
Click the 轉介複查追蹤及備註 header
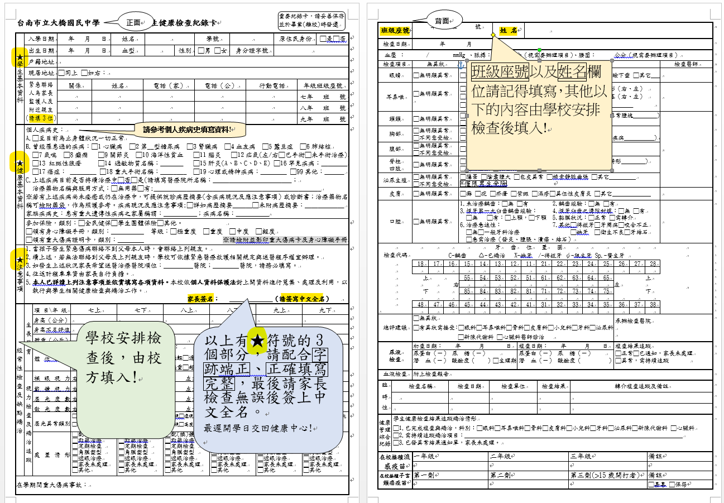[x=640, y=386]
